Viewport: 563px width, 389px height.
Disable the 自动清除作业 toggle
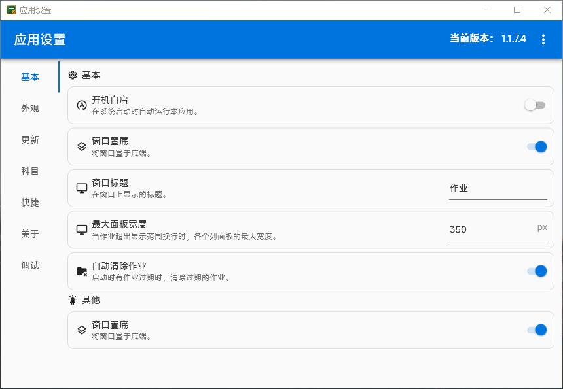coord(536,271)
